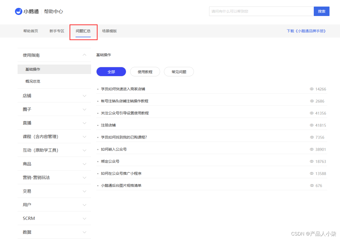Click the 帮助中心 header title
This screenshot has width=340, height=239.
(54, 11)
